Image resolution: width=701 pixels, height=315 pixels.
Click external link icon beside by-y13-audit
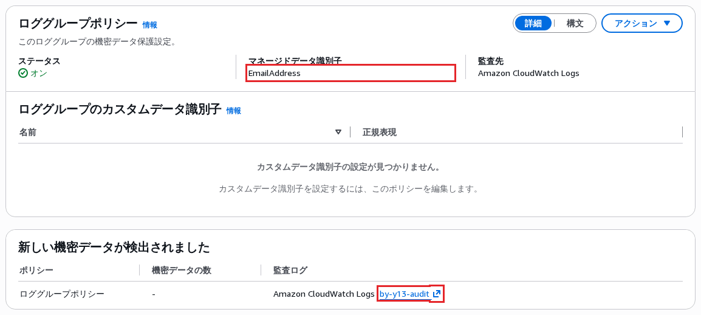pyautogui.click(x=437, y=294)
